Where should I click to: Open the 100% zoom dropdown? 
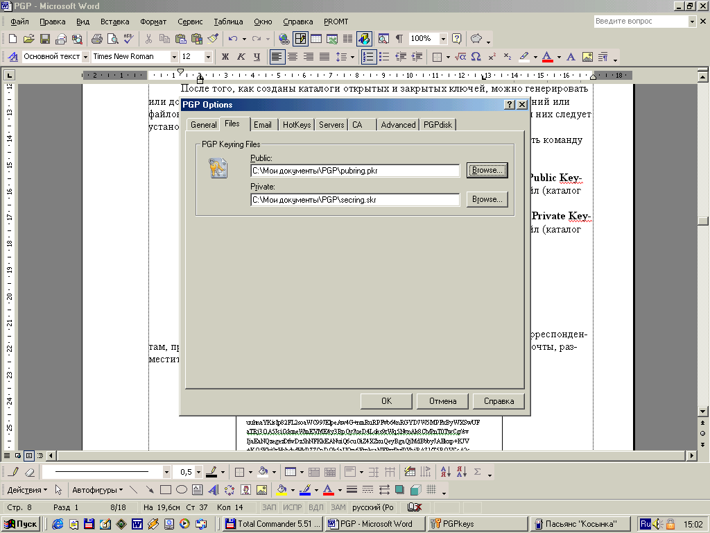coord(443,39)
